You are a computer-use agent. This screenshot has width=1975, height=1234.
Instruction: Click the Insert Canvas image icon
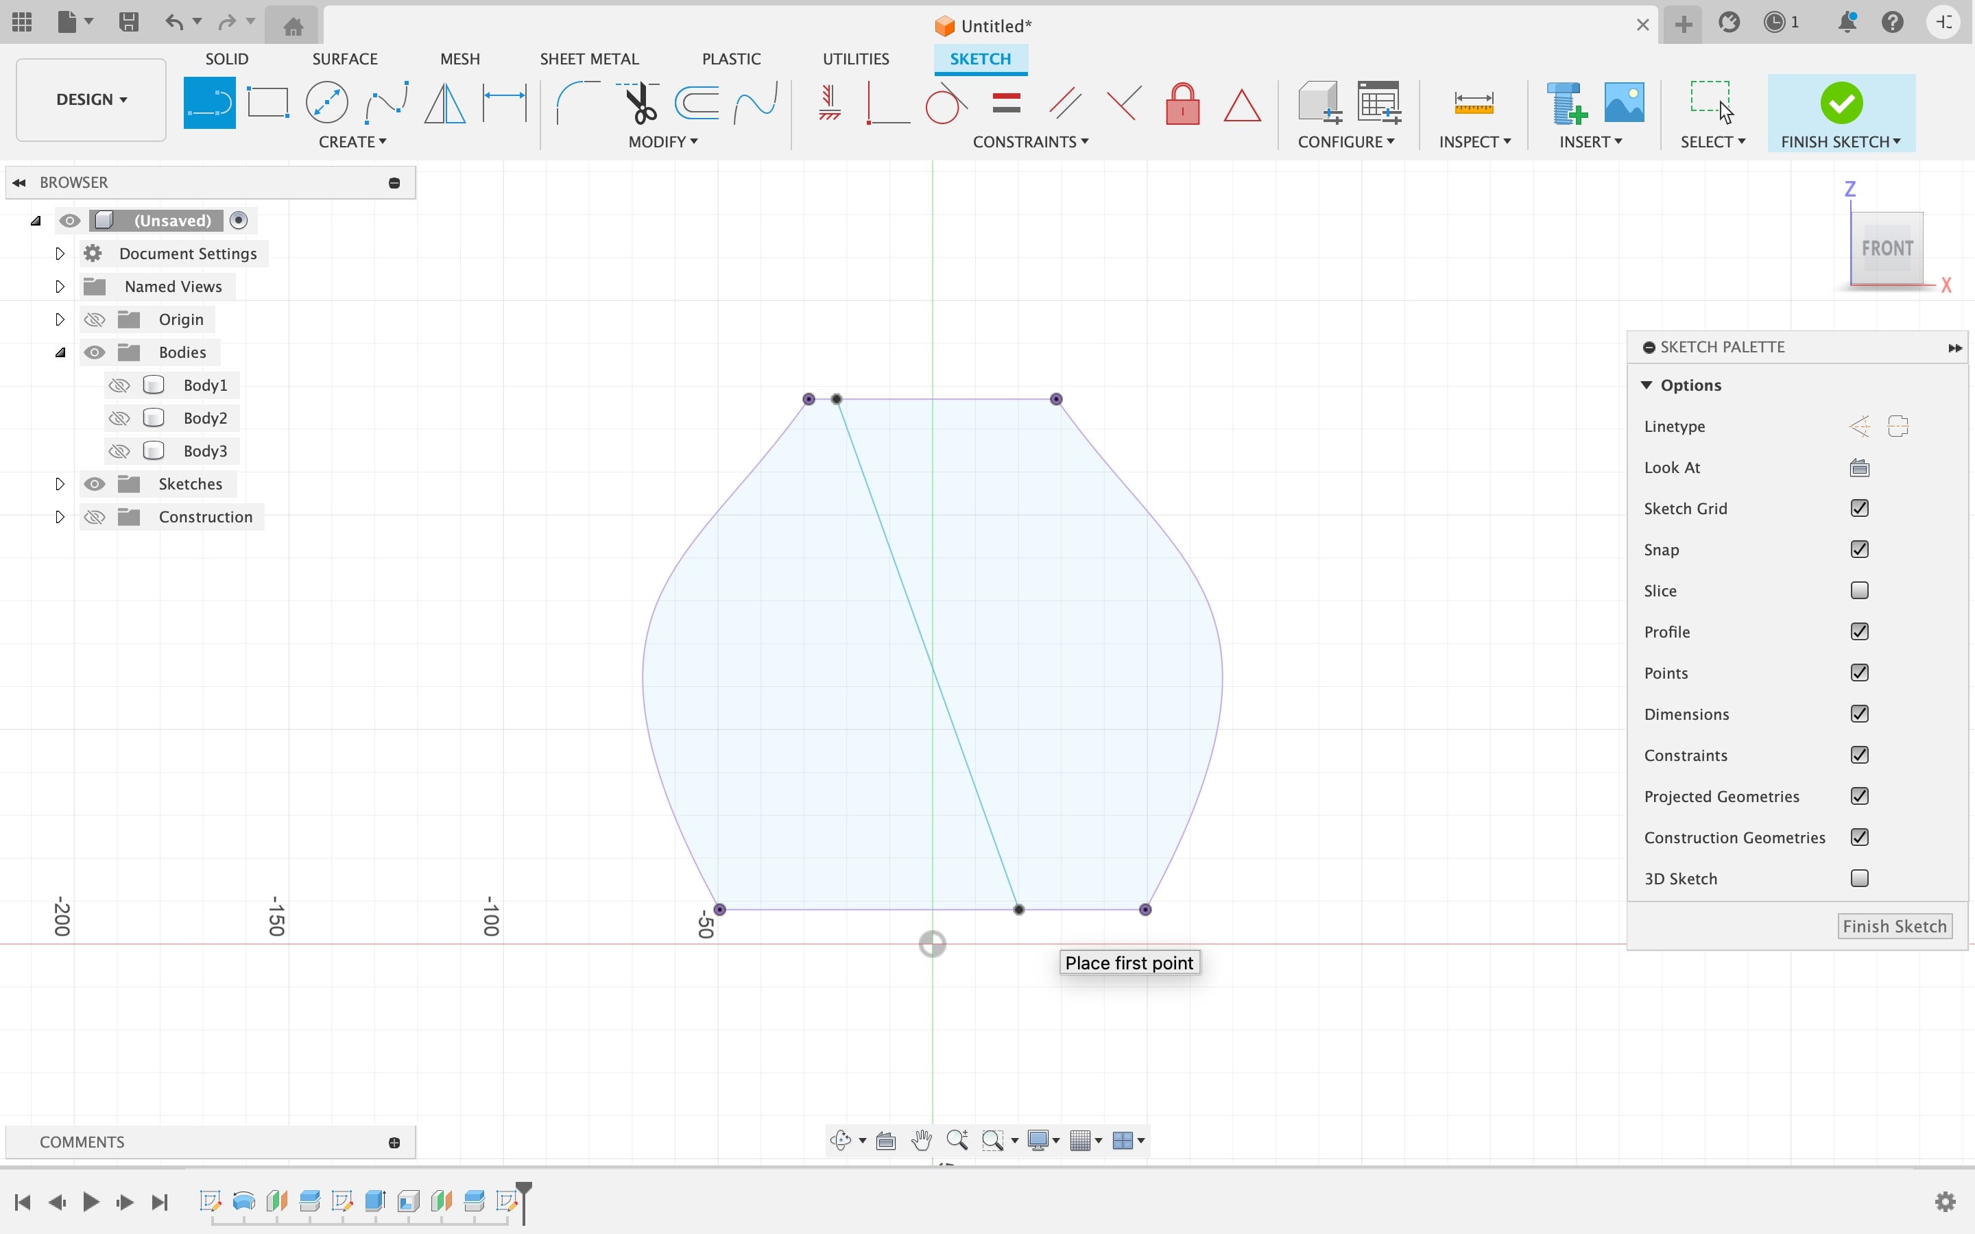pos(1624,103)
